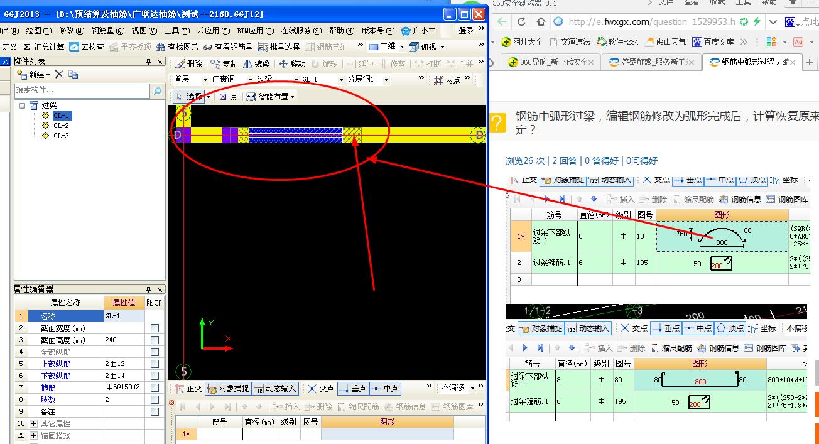819x444 pixels.
Task: Toggle 正交 orthogonal mode
Action: [188, 388]
